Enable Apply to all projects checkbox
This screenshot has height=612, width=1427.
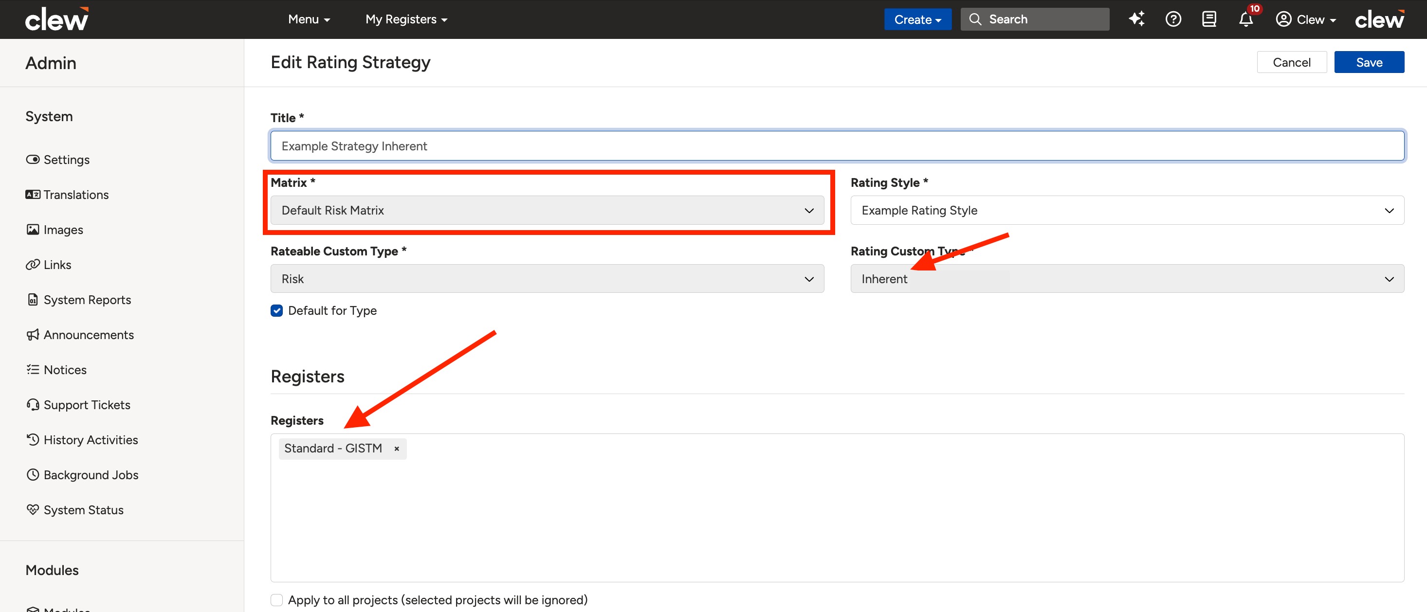pos(276,600)
